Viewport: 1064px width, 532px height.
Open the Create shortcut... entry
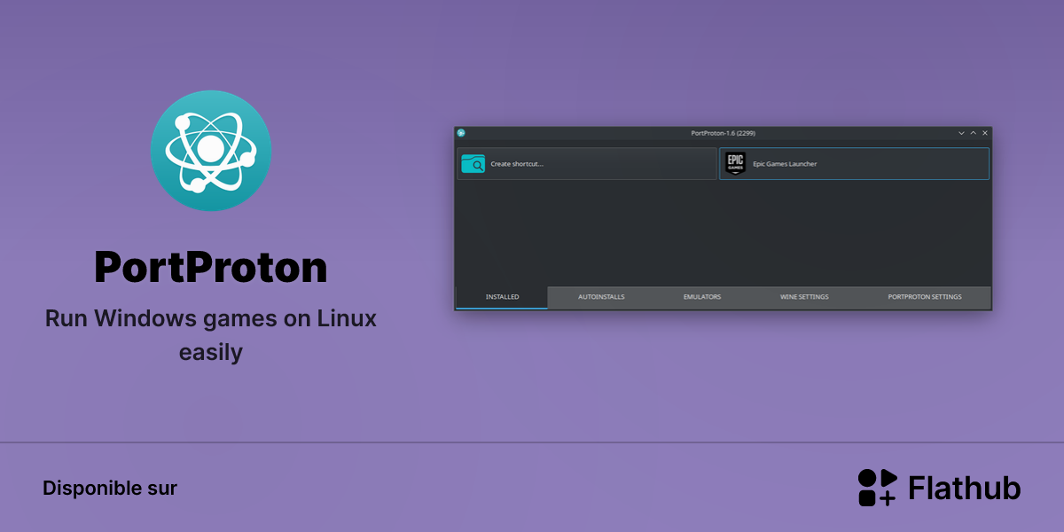[x=587, y=164]
